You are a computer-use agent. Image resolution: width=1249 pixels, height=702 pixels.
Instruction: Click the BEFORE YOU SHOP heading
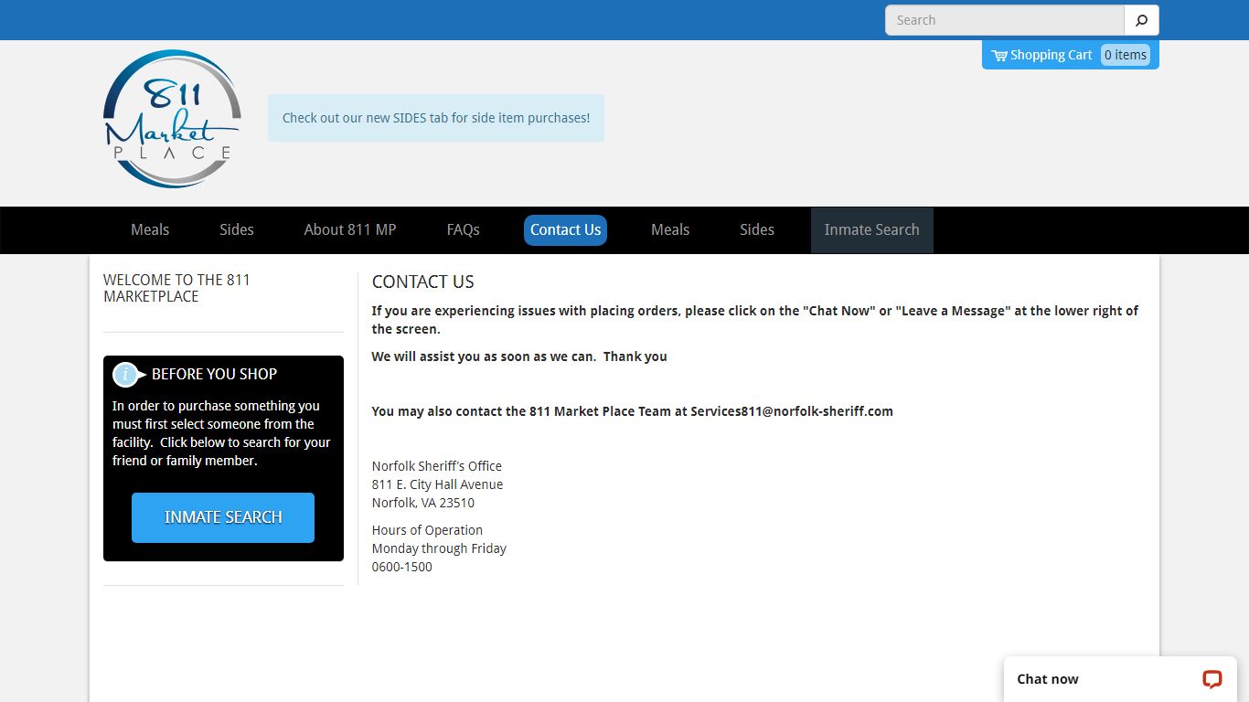[x=214, y=374]
